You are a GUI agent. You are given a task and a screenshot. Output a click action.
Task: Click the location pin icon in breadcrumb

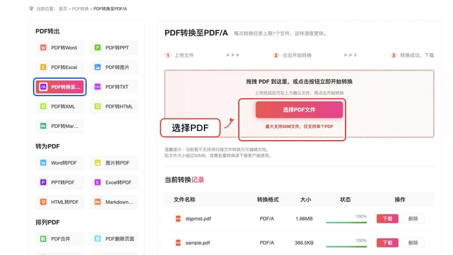(31, 8)
